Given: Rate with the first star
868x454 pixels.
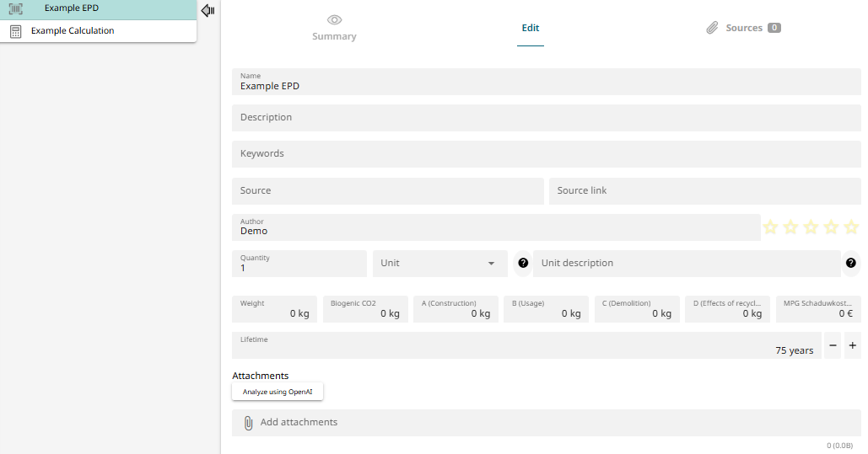Looking at the screenshot, I should tap(770, 227).
